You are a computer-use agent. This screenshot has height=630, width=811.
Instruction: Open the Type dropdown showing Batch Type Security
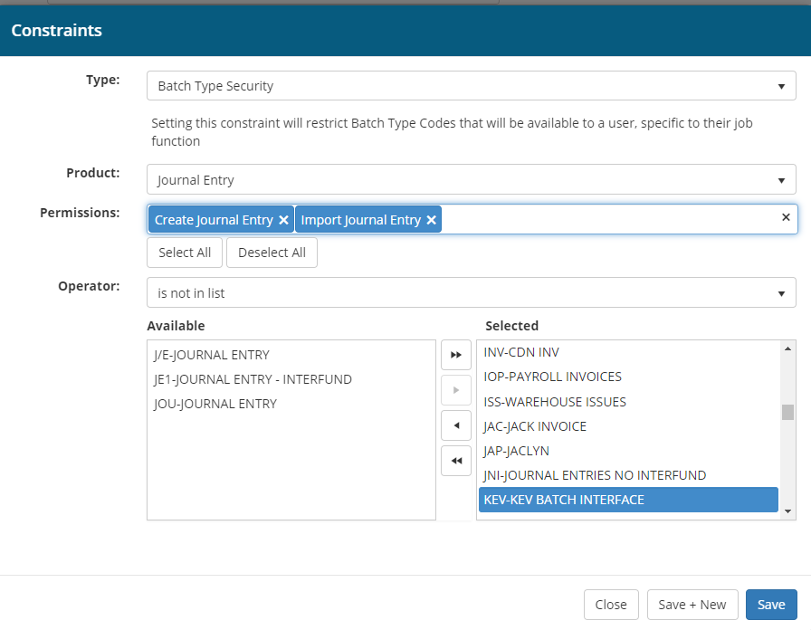[471, 86]
